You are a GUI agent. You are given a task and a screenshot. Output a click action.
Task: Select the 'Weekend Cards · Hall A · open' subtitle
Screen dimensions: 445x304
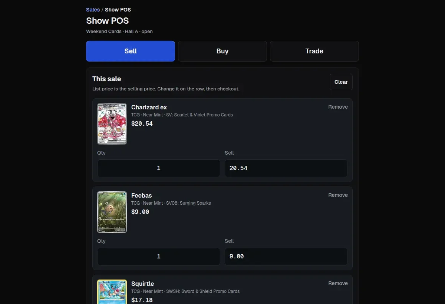click(x=119, y=32)
